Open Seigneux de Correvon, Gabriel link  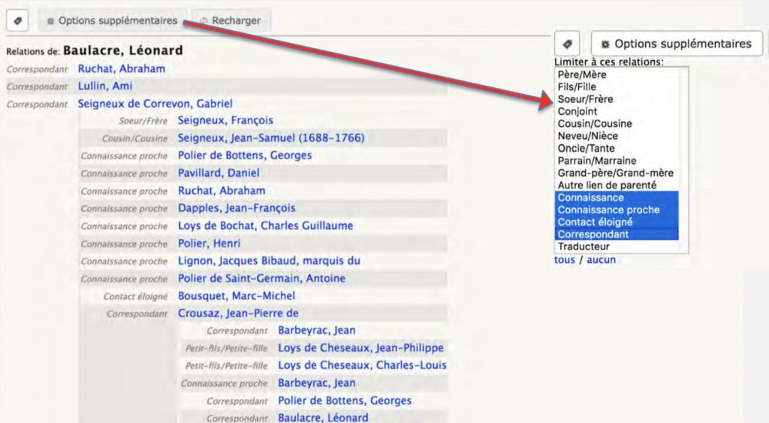[155, 104]
